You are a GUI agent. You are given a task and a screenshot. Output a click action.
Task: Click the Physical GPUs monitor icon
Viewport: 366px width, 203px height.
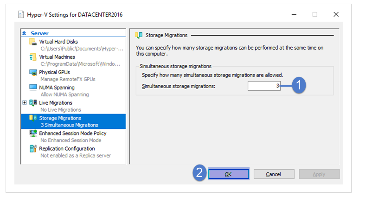pos(33,72)
